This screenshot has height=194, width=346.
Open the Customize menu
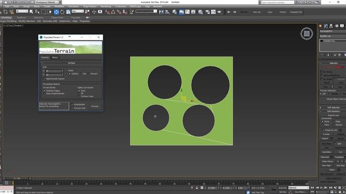(x=121, y=6)
